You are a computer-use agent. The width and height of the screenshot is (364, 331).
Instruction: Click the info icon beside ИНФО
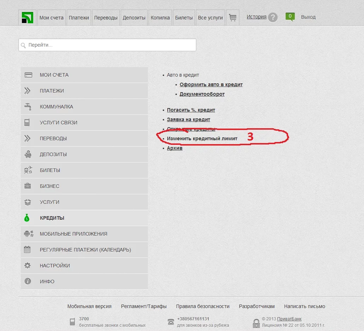point(28,281)
